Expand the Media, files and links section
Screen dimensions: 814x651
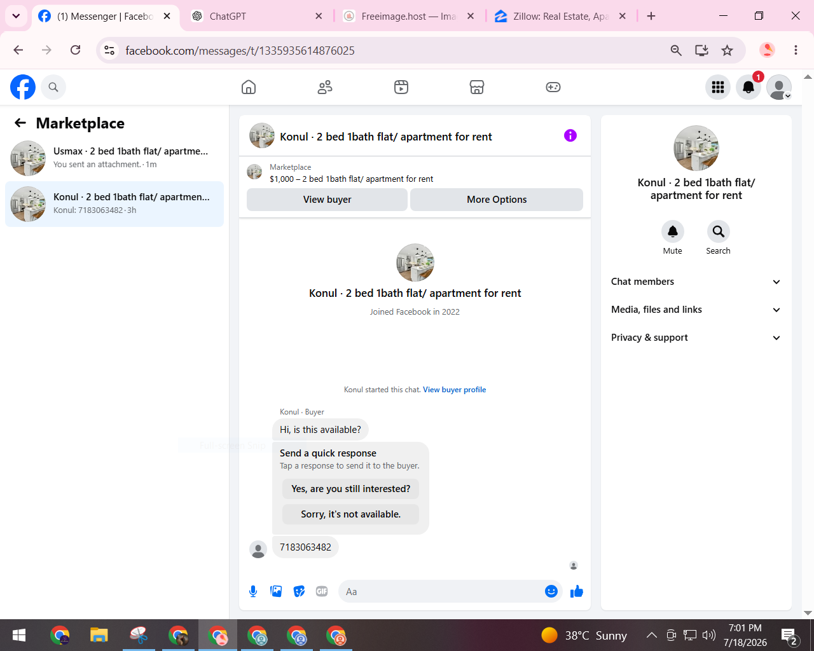click(x=696, y=310)
